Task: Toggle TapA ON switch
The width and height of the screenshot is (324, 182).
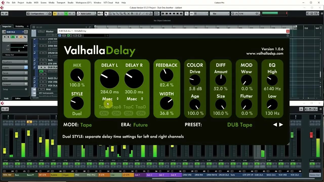Action: (104, 113)
